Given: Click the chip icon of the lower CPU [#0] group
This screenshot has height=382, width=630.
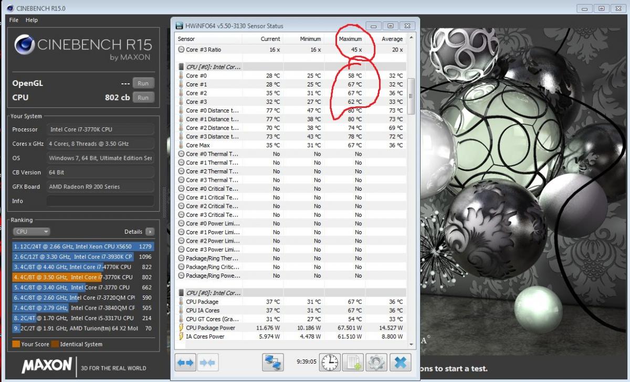Looking at the screenshot, I should click(182, 293).
